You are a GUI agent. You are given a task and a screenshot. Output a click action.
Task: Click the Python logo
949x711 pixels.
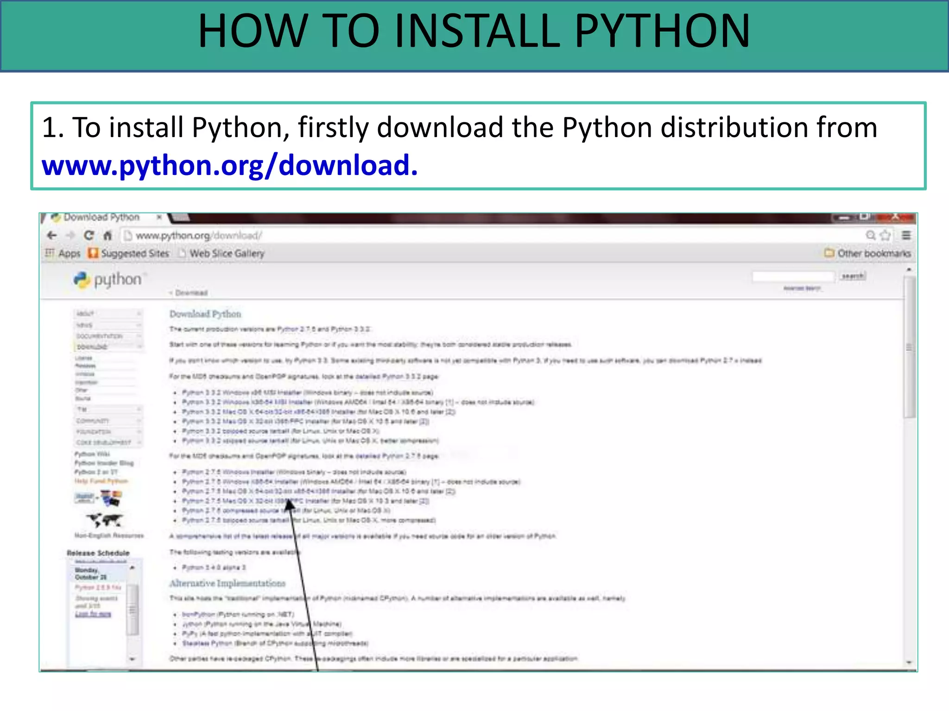click(108, 280)
